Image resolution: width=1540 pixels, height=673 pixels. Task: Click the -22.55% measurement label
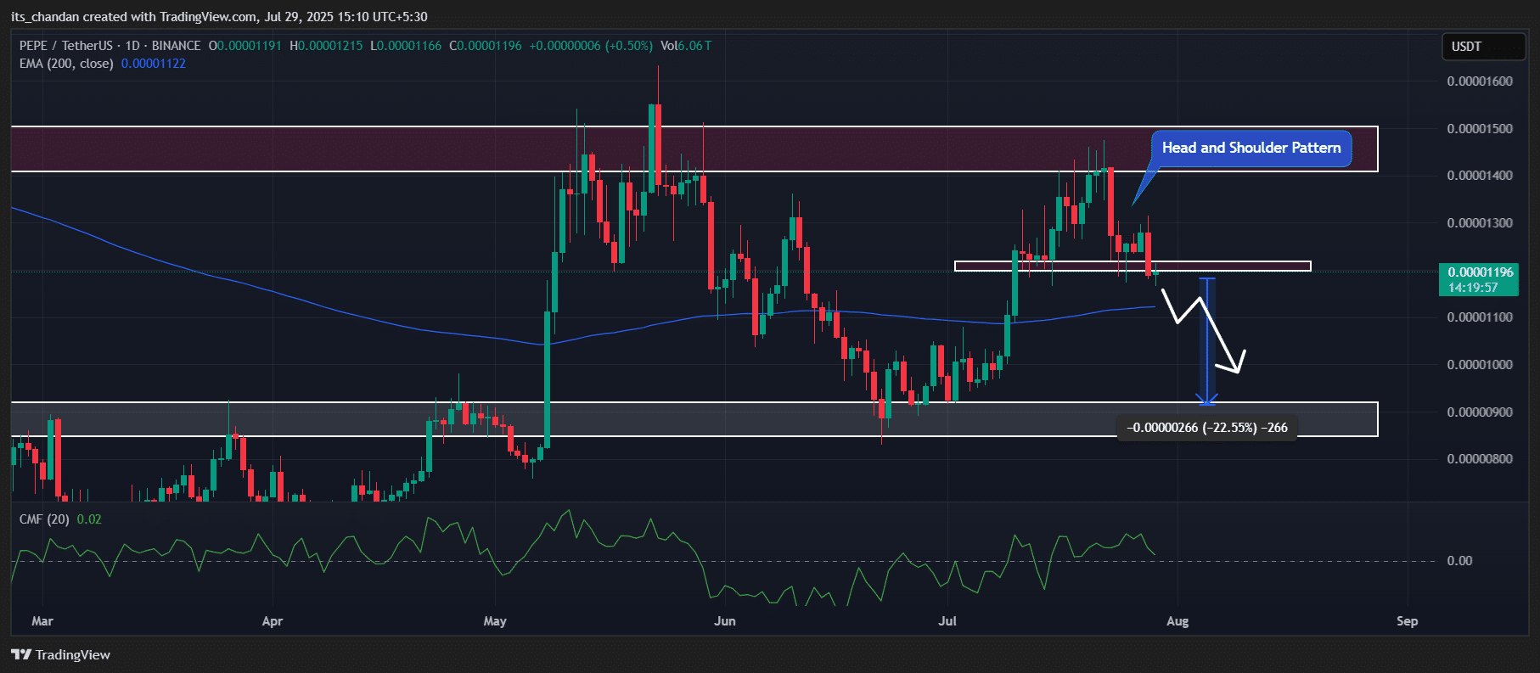(x=1206, y=428)
